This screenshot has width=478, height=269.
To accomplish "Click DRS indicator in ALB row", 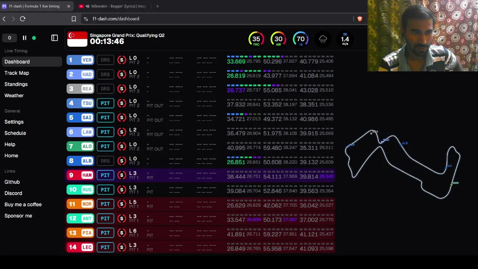I will pos(105,161).
